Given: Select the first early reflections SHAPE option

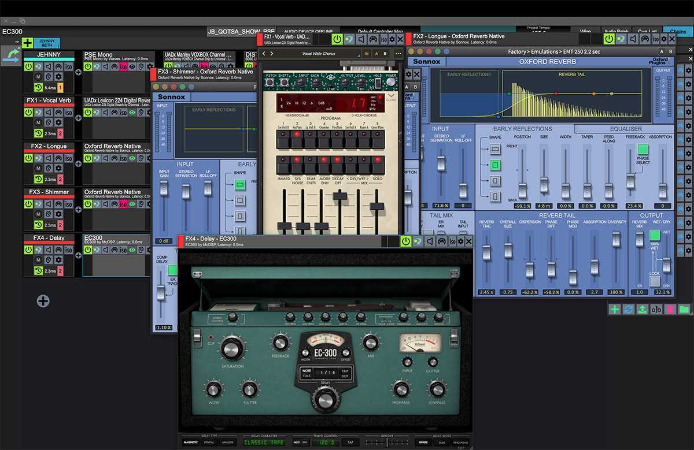Looking at the screenshot, I should click(496, 150).
